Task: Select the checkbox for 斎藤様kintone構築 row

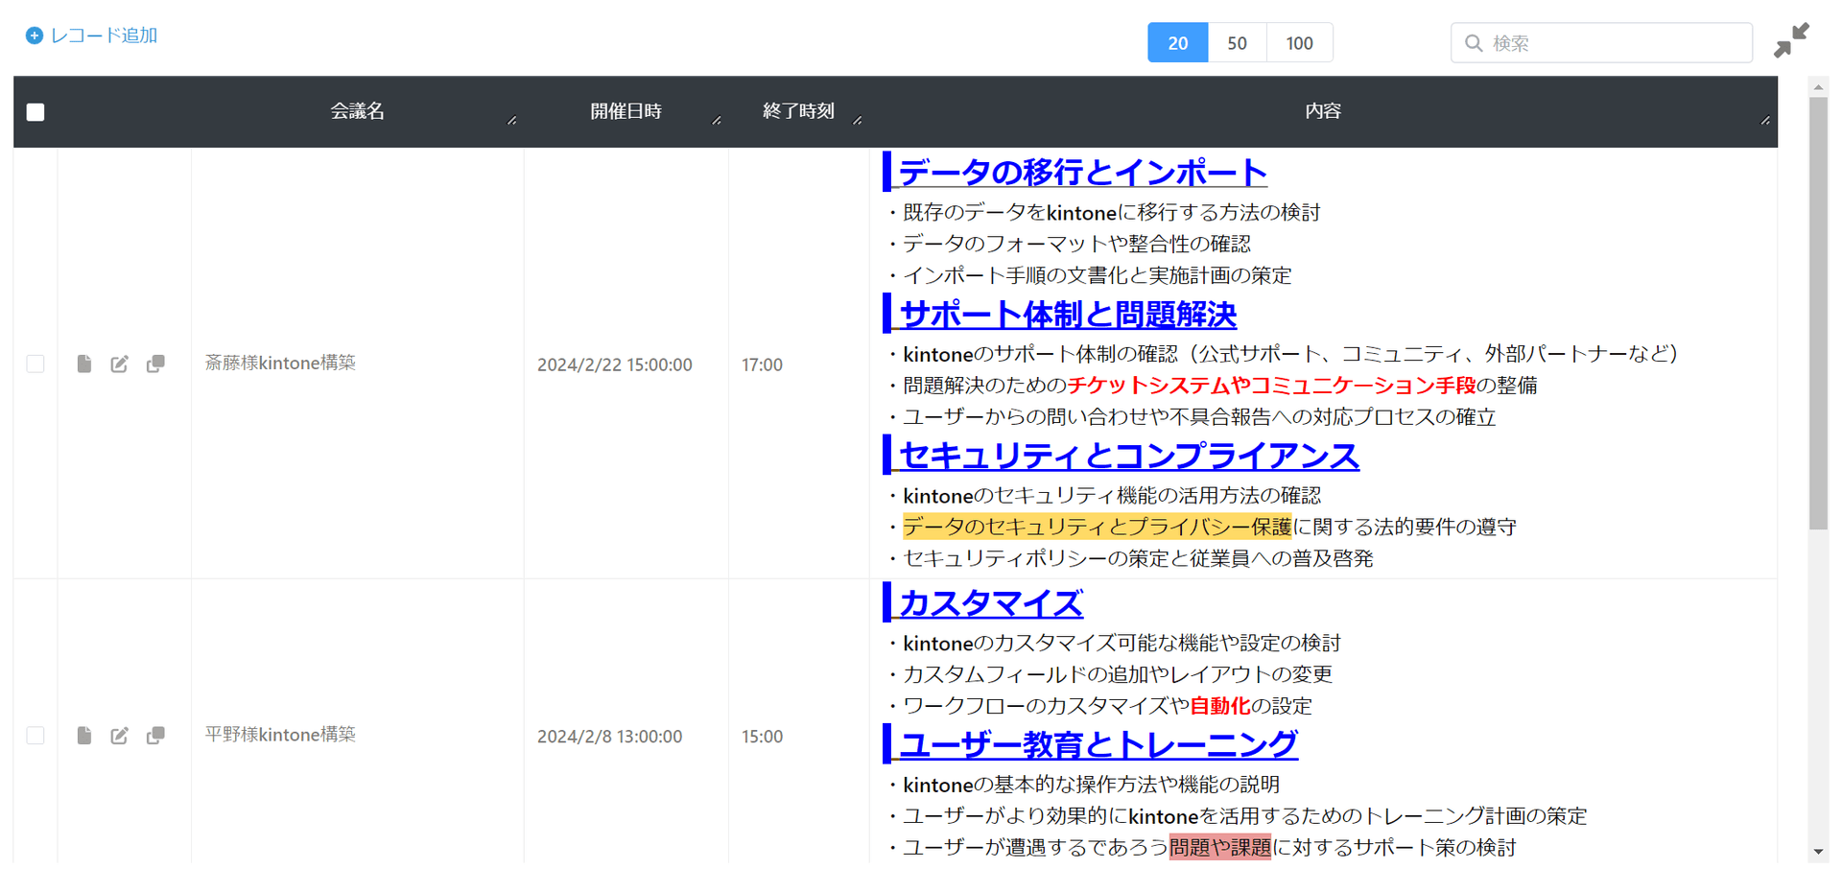Action: [x=35, y=364]
